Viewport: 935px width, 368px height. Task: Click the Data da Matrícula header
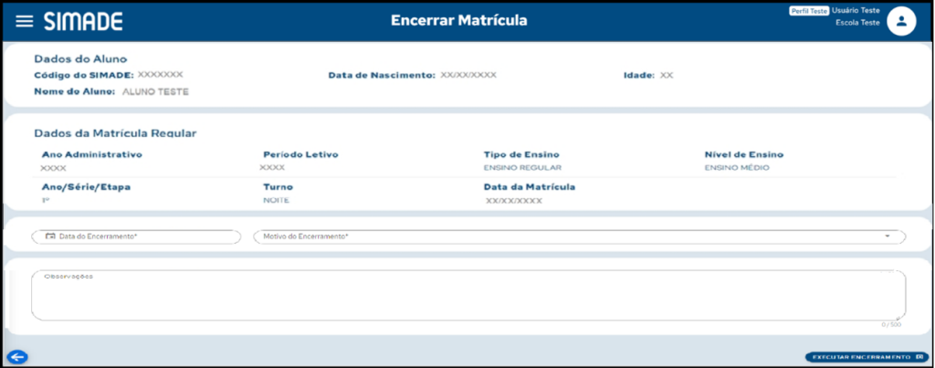click(x=530, y=186)
